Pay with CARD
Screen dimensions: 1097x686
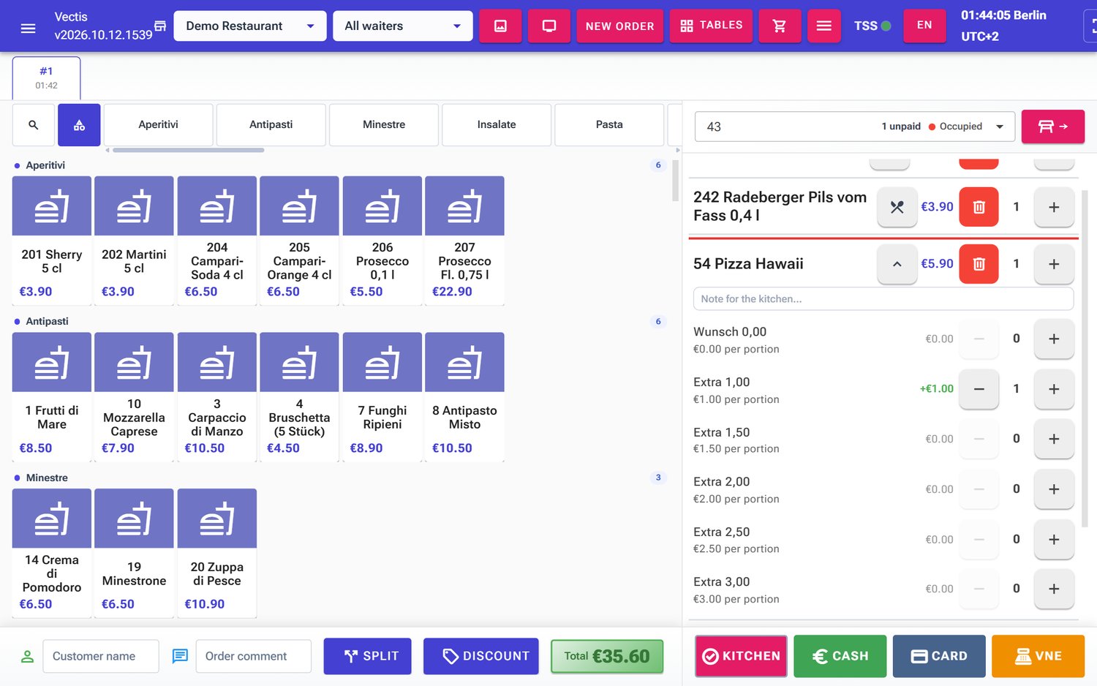coord(939,656)
